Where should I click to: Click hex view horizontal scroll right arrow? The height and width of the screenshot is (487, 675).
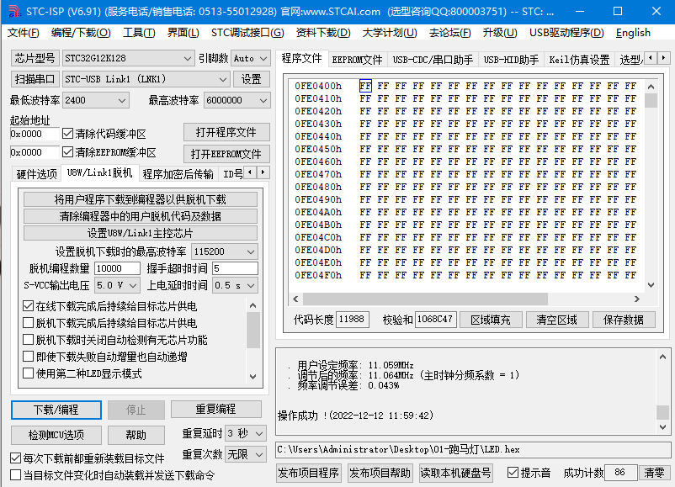[x=637, y=299]
